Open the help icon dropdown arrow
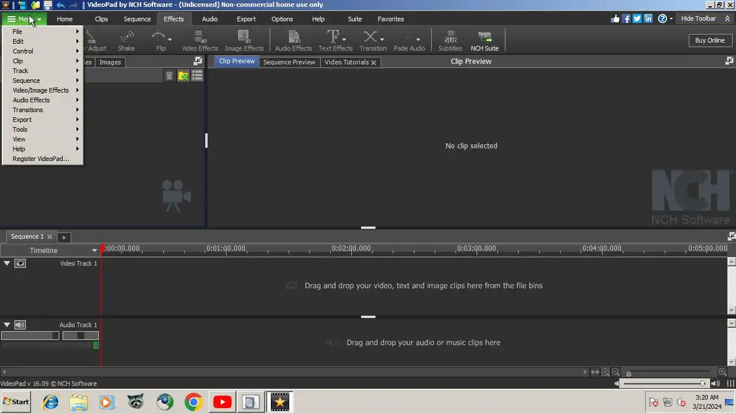736x414 pixels. tap(671, 19)
